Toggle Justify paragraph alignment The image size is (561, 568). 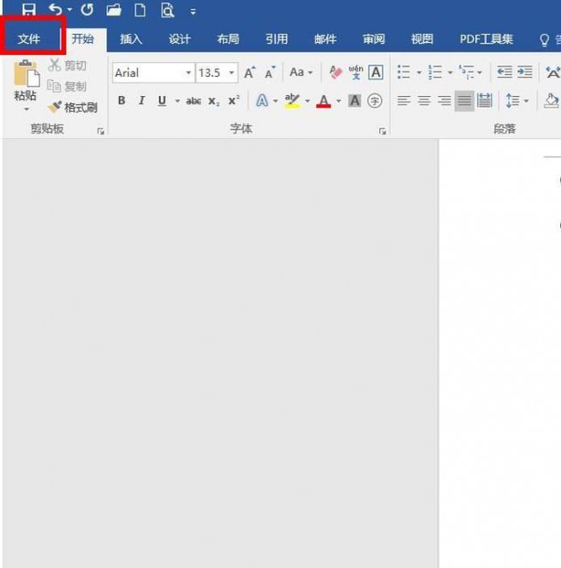click(x=464, y=100)
